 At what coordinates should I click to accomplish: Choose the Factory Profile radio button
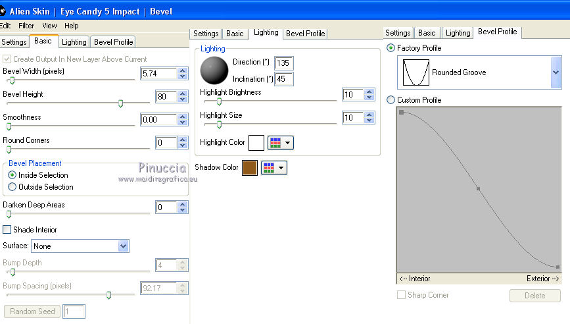[391, 47]
